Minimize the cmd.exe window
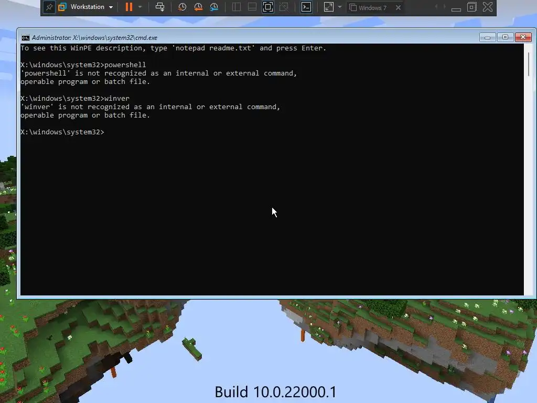 [x=487, y=37]
